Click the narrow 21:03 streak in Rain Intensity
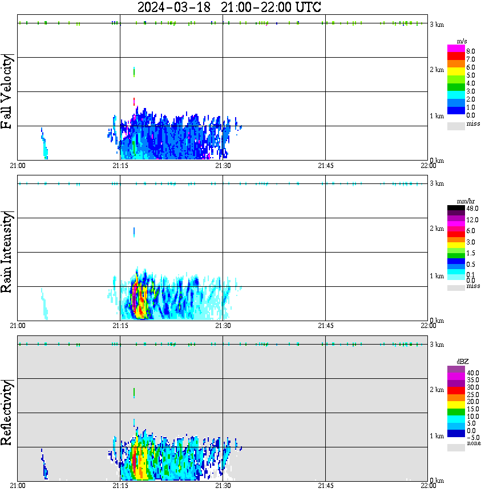This screenshot has width=485, height=496. point(45,304)
